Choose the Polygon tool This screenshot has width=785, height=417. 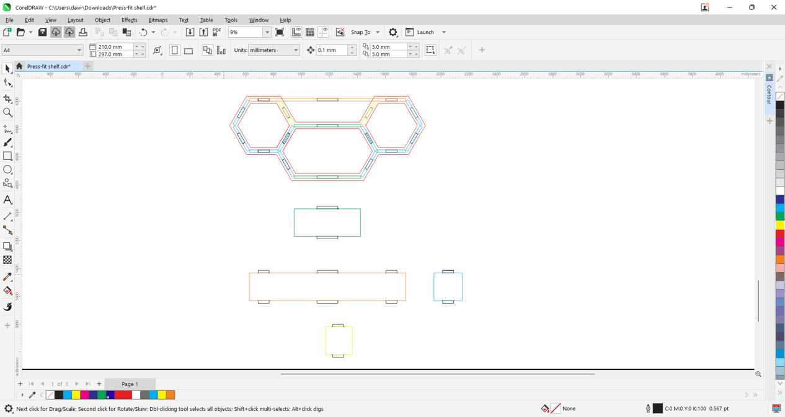coord(7,183)
